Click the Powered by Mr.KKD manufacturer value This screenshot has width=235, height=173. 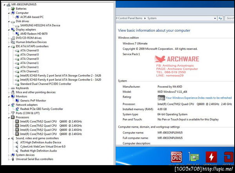pyautogui.click(x=170, y=86)
